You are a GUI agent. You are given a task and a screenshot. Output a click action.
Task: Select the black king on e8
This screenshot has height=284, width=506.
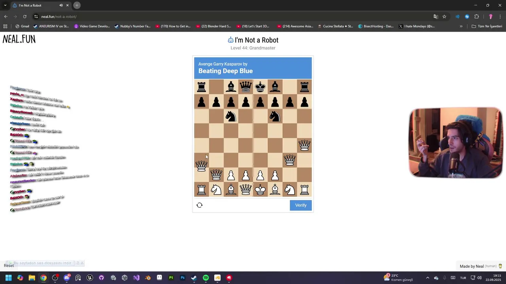(260, 87)
